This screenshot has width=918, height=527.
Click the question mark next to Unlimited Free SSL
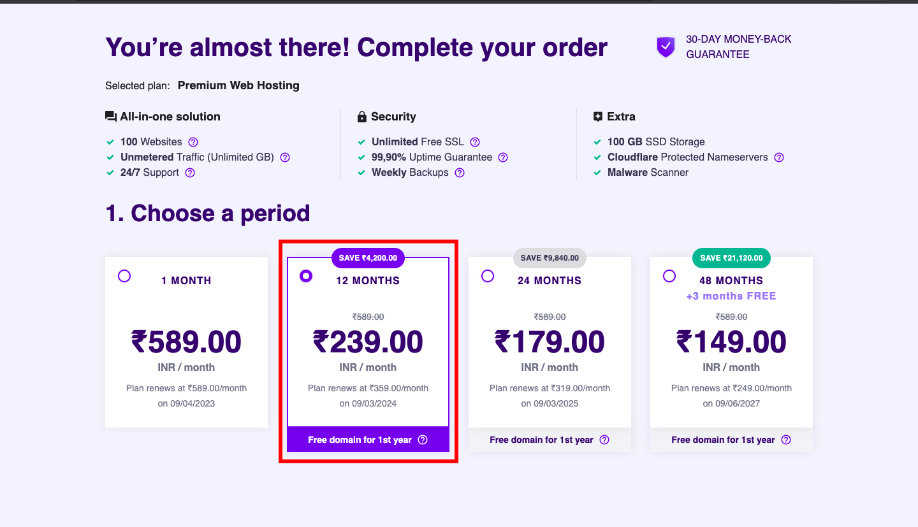pyautogui.click(x=474, y=141)
